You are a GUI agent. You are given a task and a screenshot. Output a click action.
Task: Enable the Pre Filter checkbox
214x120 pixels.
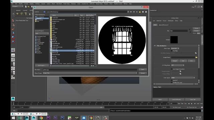[x=172, y=51]
